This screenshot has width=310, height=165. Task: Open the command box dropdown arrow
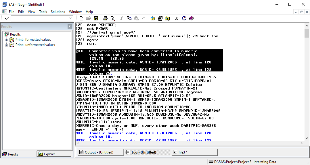click(x=70, y=18)
